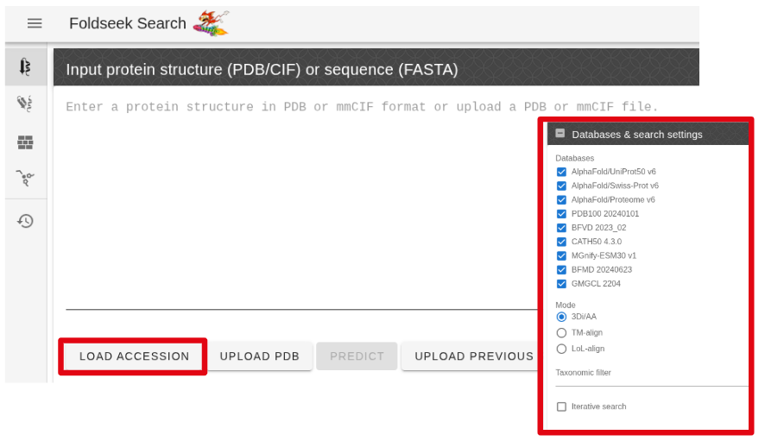Select the single protein search sidebar icon
This screenshot has height=441, width=765.
point(26,66)
